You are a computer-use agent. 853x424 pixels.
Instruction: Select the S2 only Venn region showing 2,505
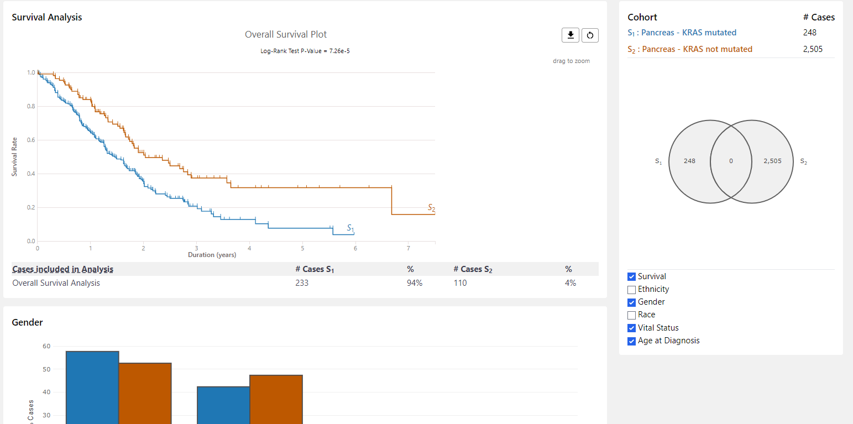coord(772,161)
